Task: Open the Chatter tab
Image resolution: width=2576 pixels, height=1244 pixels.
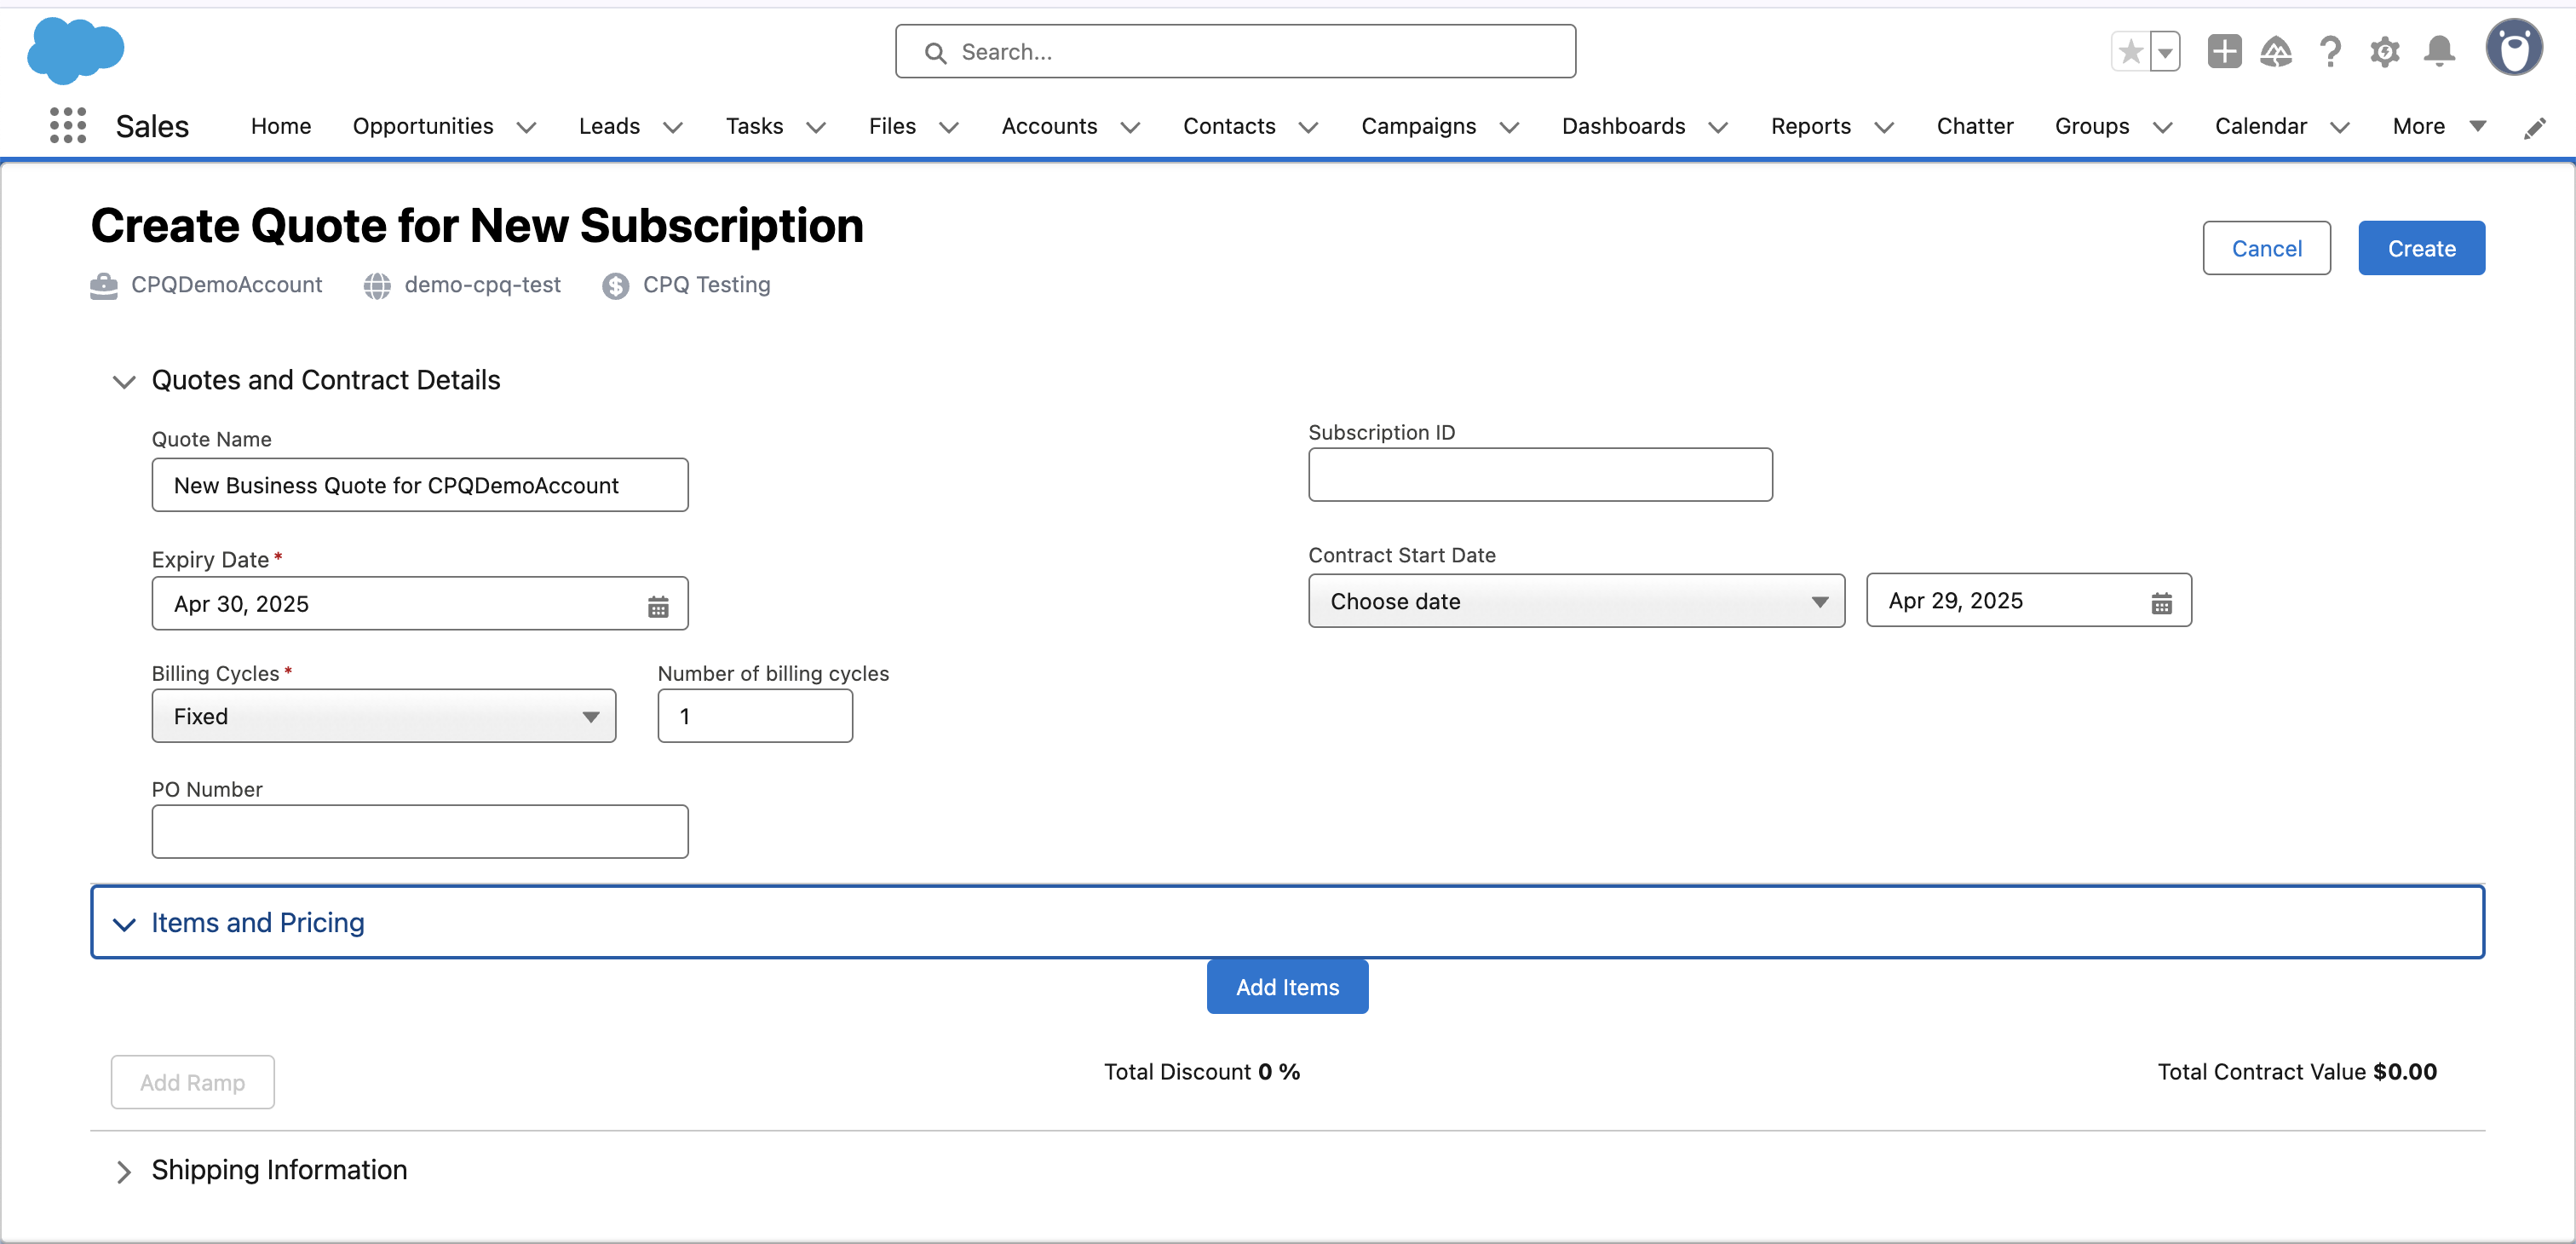Action: click(x=1975, y=126)
